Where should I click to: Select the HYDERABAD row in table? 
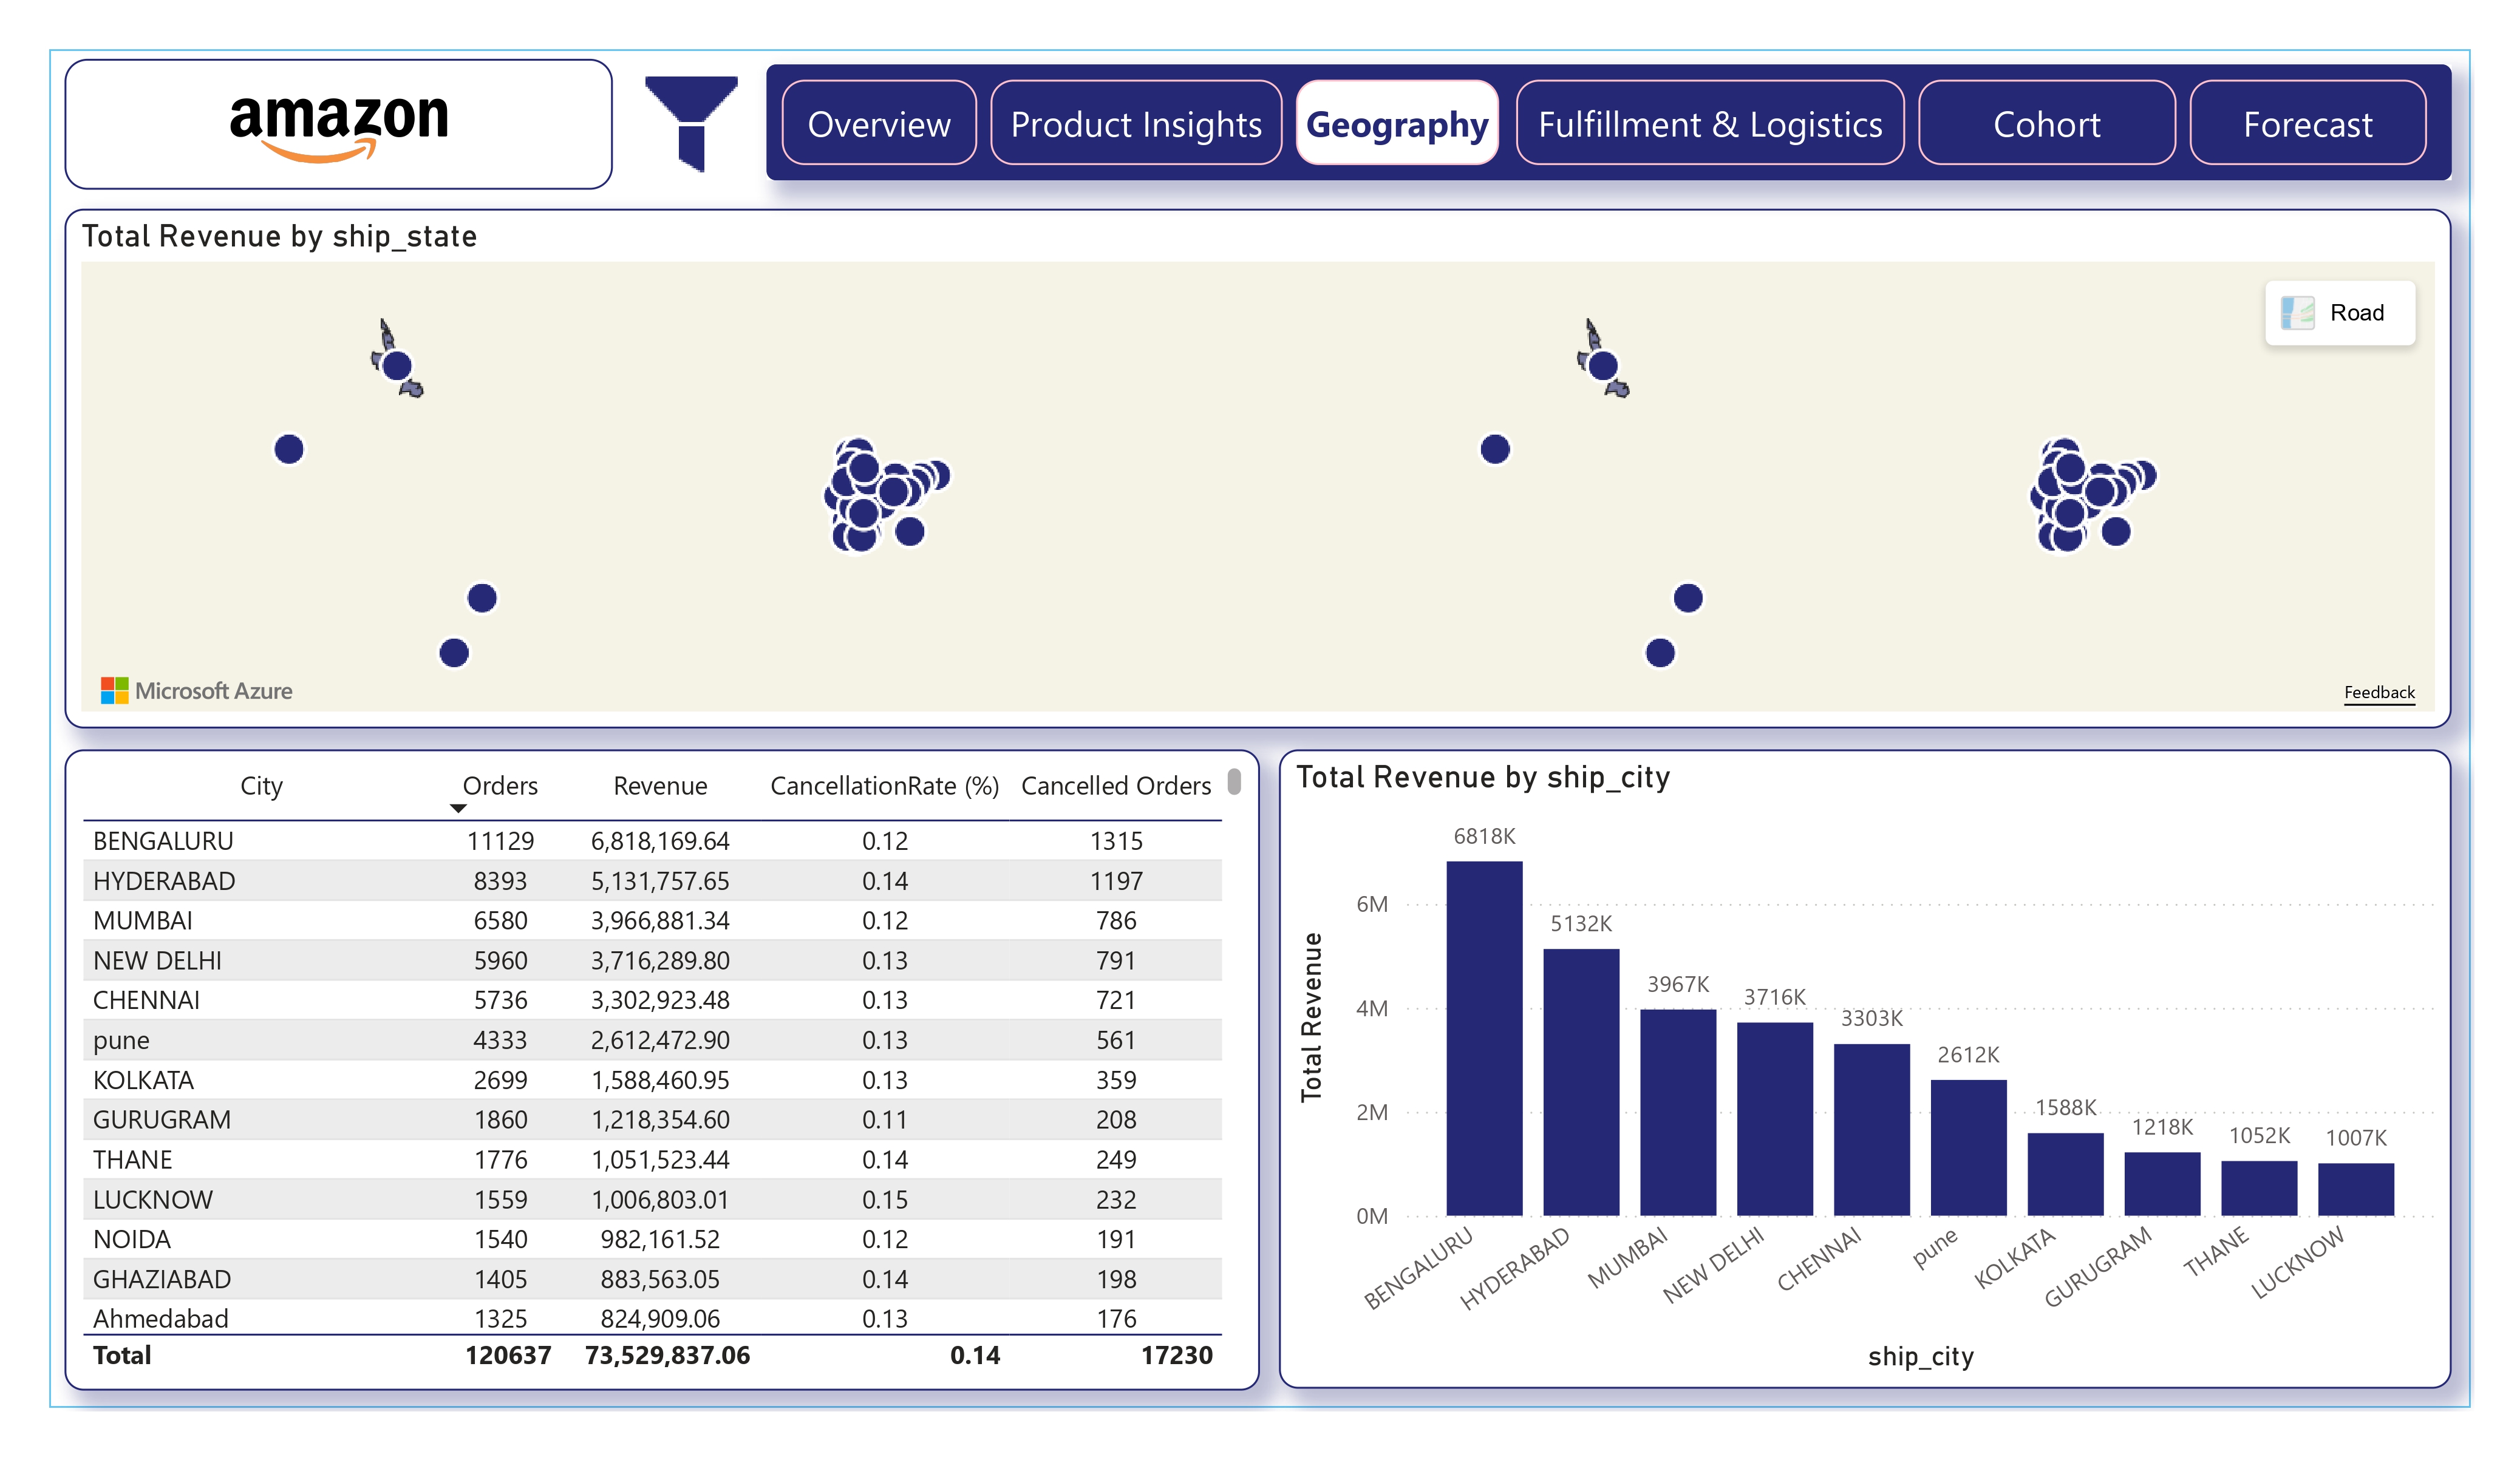tap(164, 881)
